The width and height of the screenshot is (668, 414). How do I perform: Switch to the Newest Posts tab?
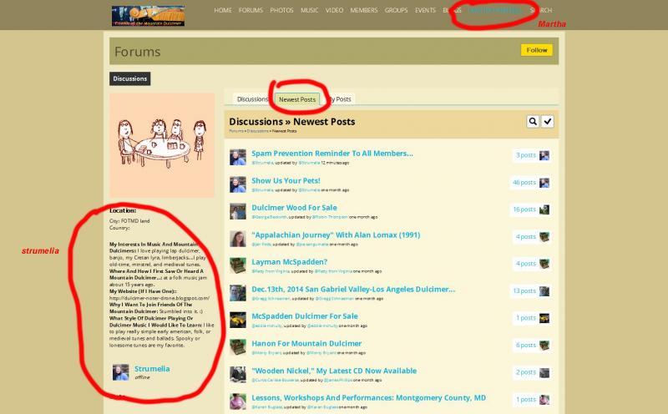coord(296,99)
